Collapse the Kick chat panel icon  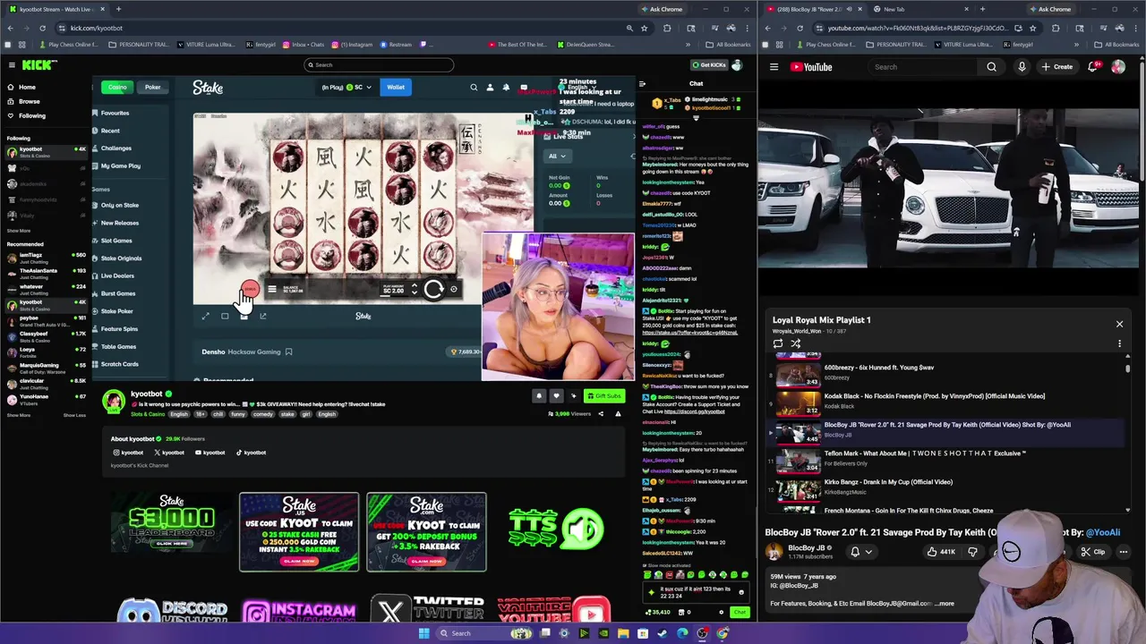click(x=641, y=83)
